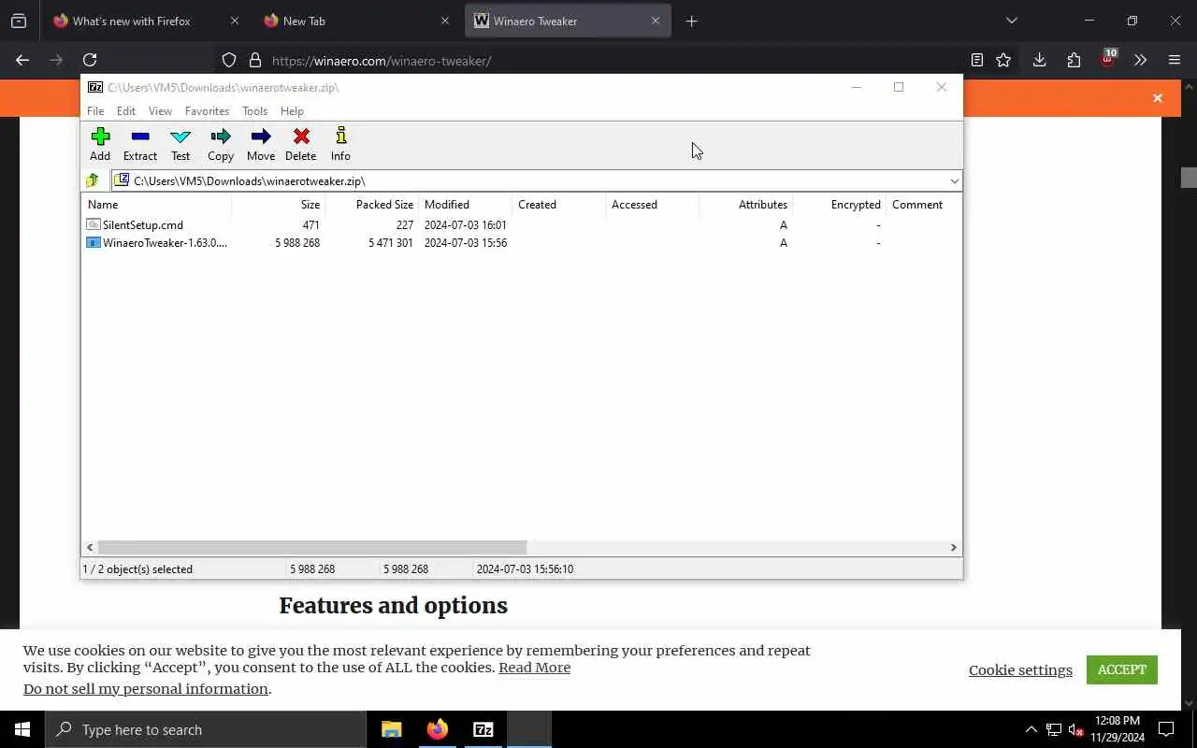Open the Firefox hamburger menu
1197x748 pixels.
(x=1175, y=60)
